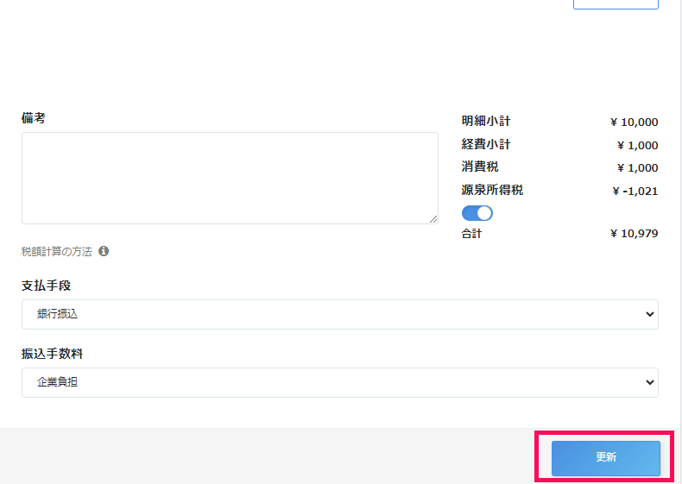
Task: Click the 合計 label
Action: pyautogui.click(x=471, y=234)
